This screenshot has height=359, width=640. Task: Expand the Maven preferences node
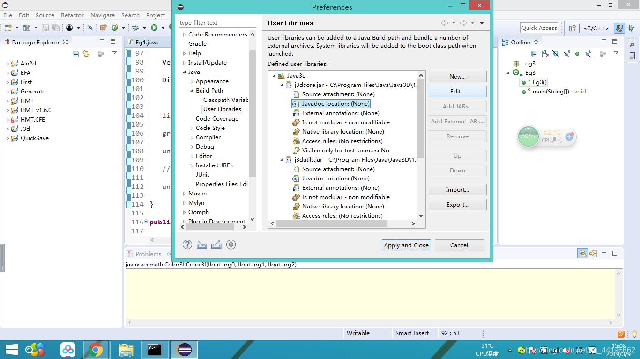(184, 194)
